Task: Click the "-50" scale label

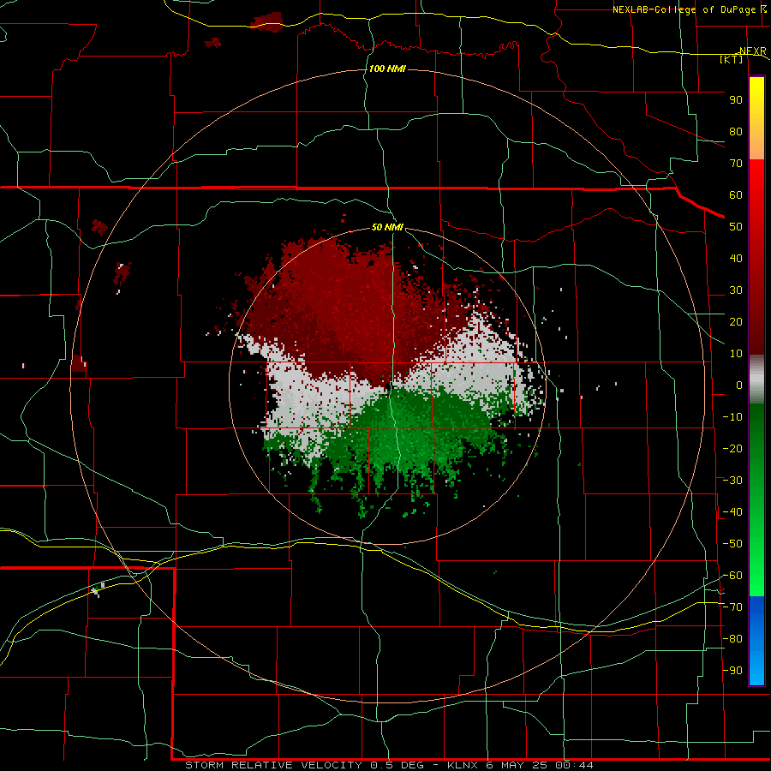Action: click(732, 544)
